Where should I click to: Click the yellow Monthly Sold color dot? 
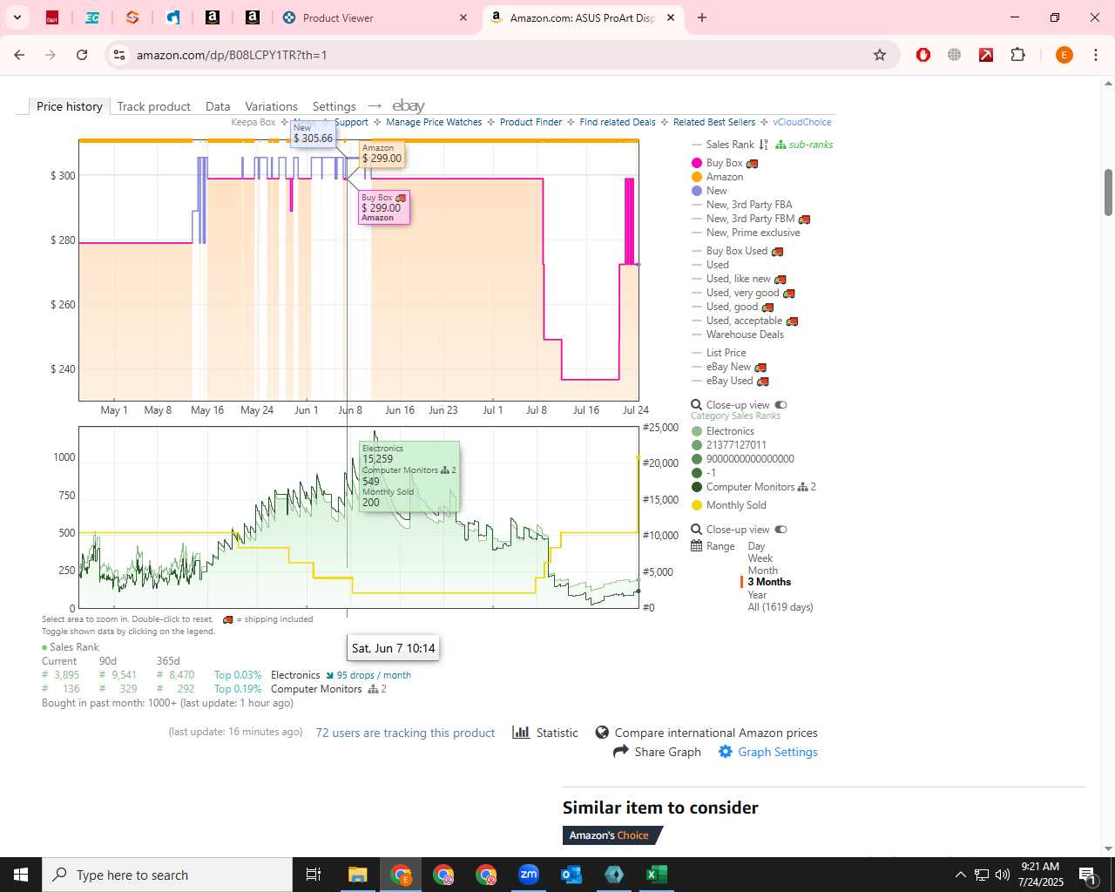coord(697,505)
